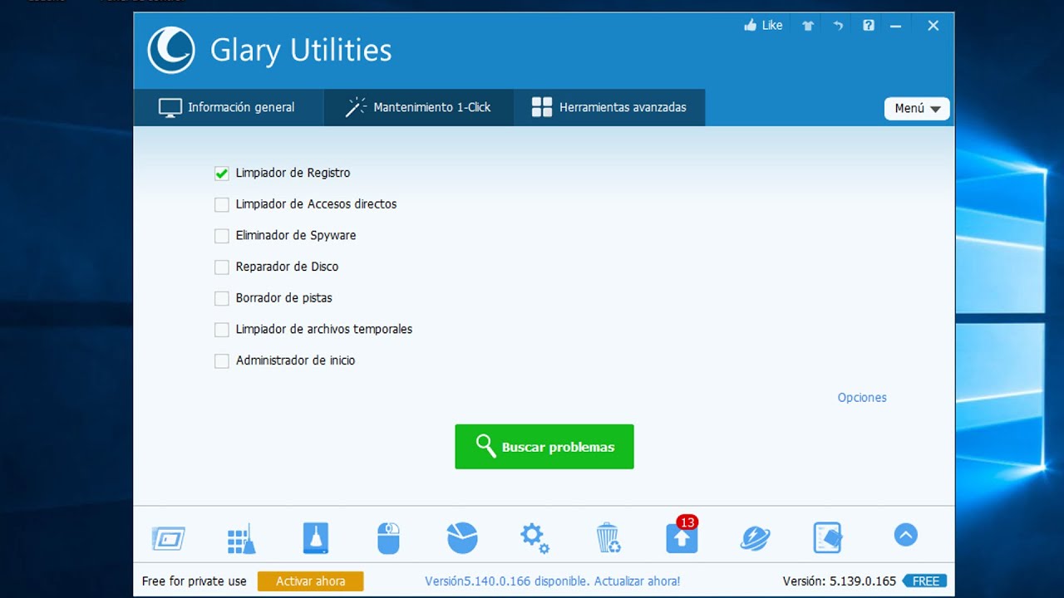Open the help question mark icon
1064x598 pixels.
pos(869,26)
